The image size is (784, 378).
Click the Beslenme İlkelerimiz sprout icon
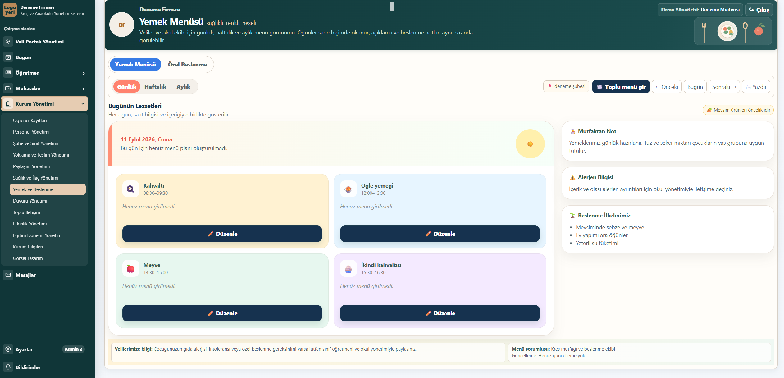click(x=572, y=215)
